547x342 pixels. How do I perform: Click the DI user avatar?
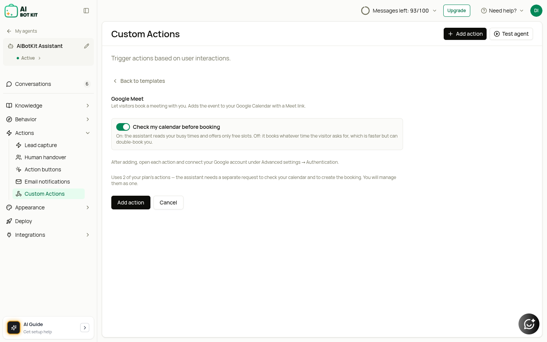click(x=536, y=11)
